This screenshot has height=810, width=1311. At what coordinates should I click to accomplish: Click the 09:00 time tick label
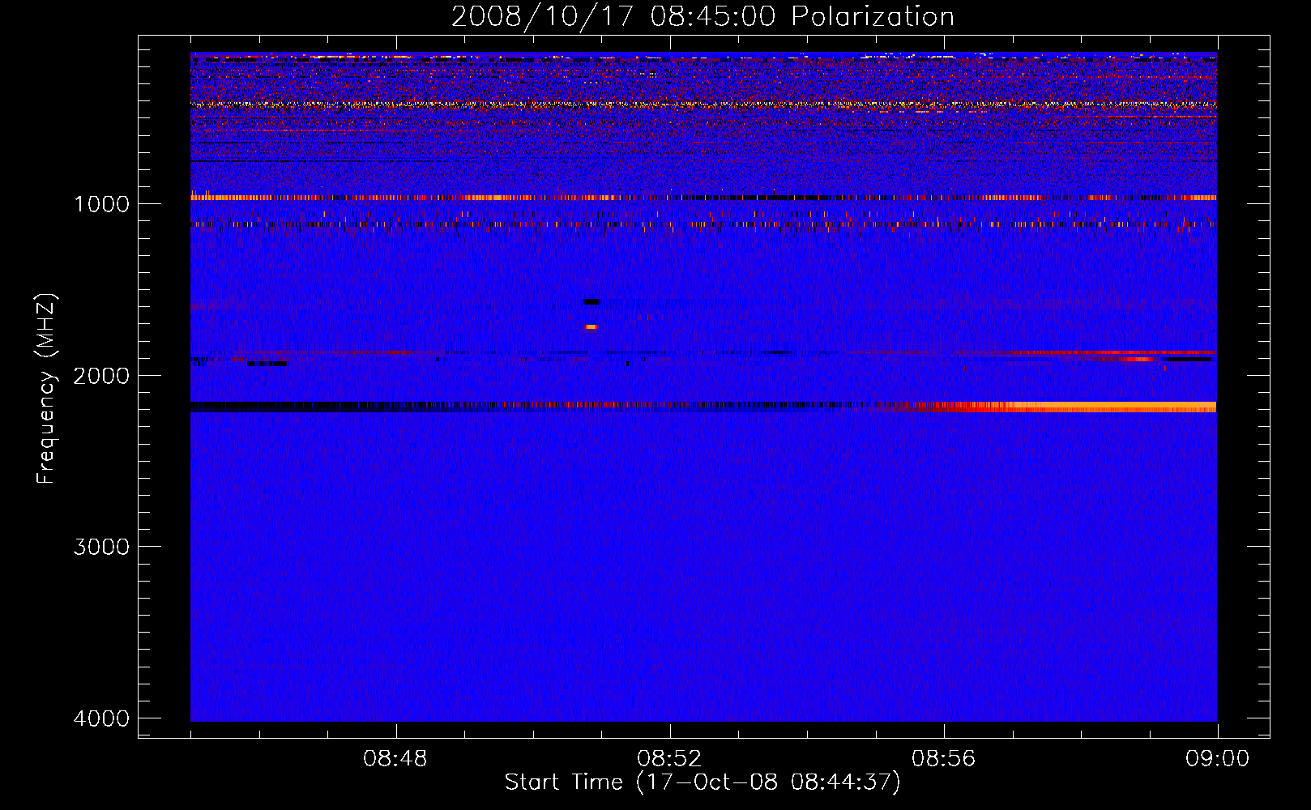[1217, 759]
